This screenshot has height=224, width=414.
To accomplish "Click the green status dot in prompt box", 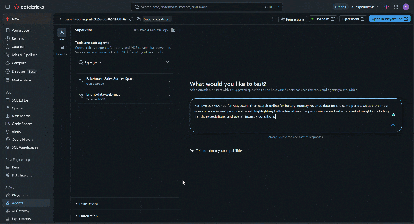I will tap(393, 115).
